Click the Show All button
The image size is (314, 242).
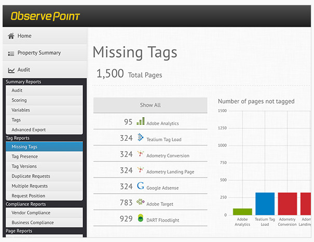[x=150, y=105]
